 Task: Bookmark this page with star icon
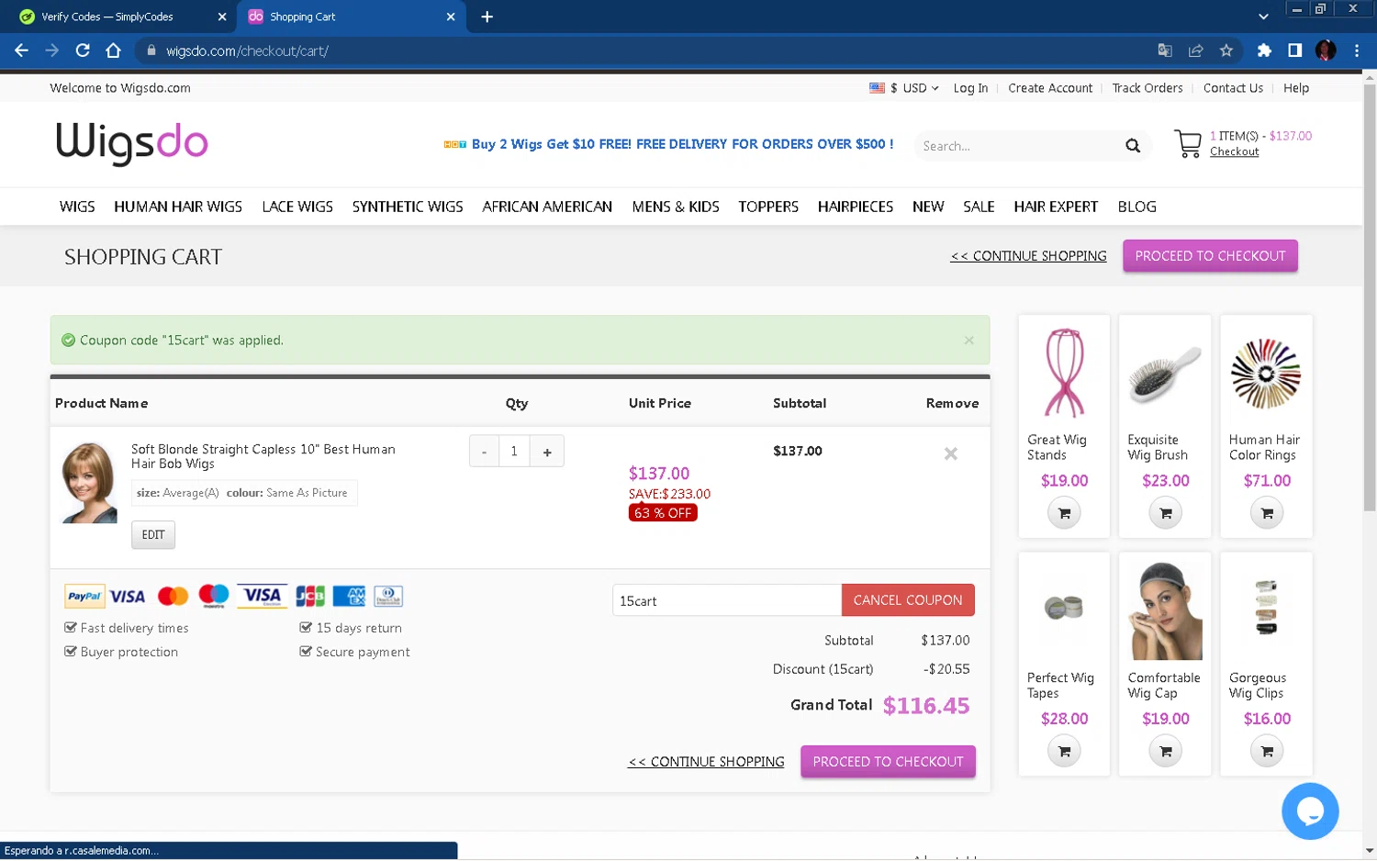pos(1226,50)
